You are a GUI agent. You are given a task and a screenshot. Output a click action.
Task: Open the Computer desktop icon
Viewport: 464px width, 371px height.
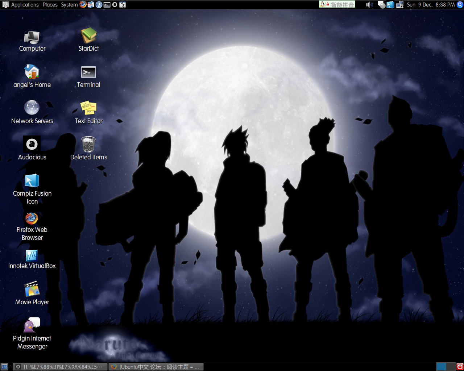click(32, 41)
